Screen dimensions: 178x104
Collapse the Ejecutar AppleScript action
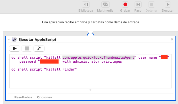(x=9, y=40)
